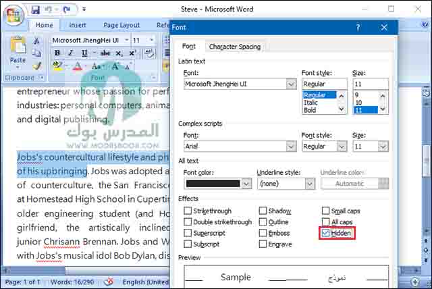Open the ribbon font name dropdown
432x289 pixels.
[126, 41]
